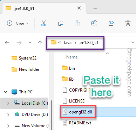Screen dimensions: 136x130
Task: Click the opengl32.dll file icon
Action: point(65,112)
